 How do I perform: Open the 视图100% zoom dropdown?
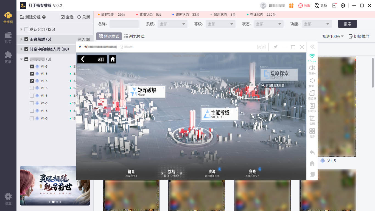(x=333, y=36)
